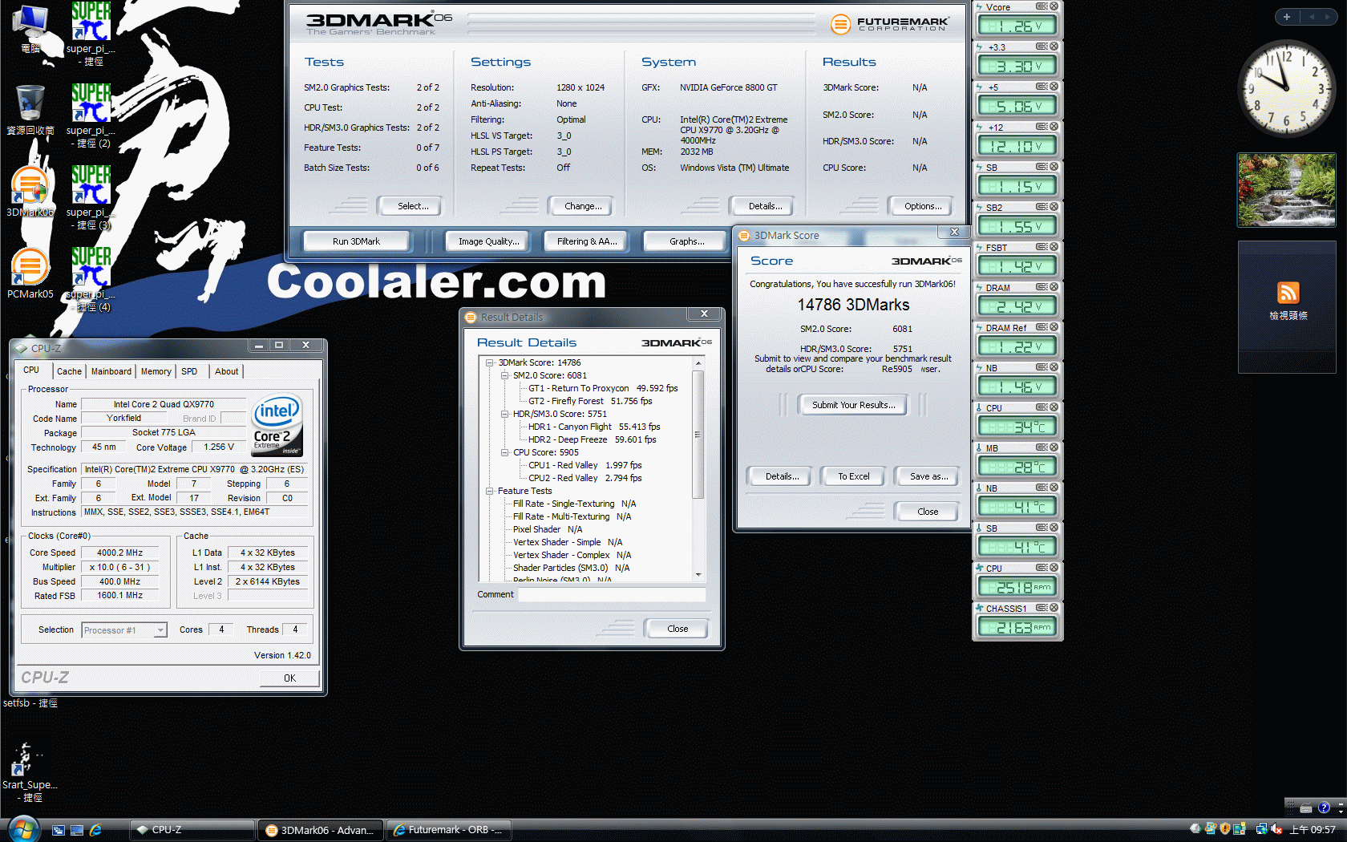Launch super_pi shortcut (3)
The image size is (1347, 842).
91,197
